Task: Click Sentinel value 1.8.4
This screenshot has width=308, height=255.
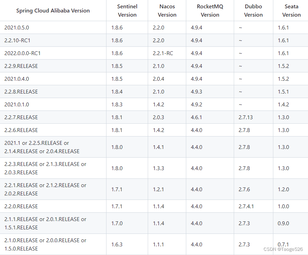Action: [117, 92]
